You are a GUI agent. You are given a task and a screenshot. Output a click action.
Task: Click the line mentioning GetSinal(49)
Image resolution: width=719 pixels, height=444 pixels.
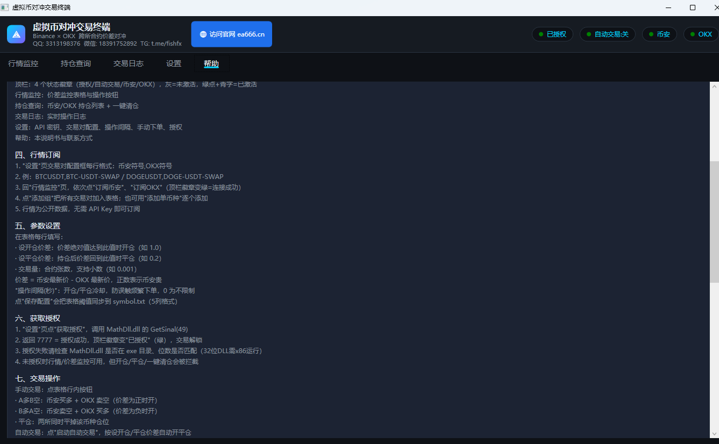click(102, 329)
